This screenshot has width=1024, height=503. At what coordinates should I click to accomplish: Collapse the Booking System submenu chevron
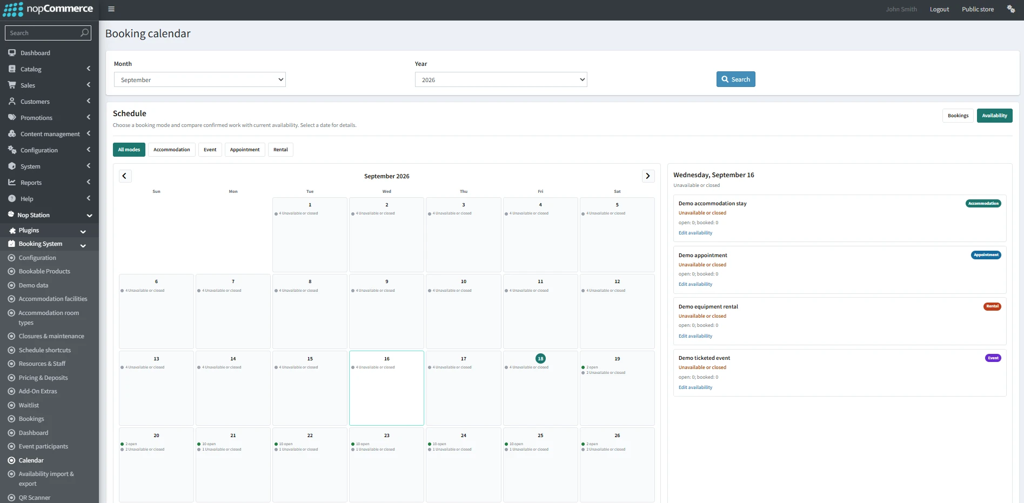pos(83,246)
